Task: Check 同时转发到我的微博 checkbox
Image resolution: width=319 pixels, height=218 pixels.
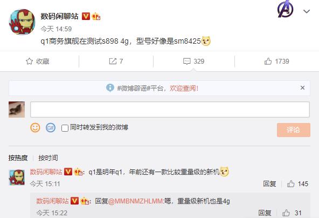Action: click(x=65, y=128)
